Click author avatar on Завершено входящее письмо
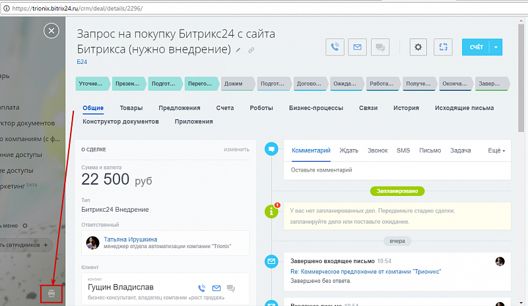 [500, 262]
